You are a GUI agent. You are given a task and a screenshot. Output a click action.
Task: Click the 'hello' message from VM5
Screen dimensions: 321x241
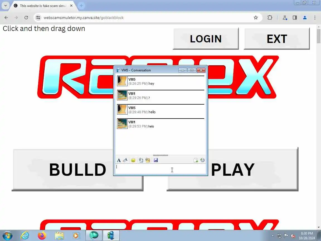tap(152, 112)
